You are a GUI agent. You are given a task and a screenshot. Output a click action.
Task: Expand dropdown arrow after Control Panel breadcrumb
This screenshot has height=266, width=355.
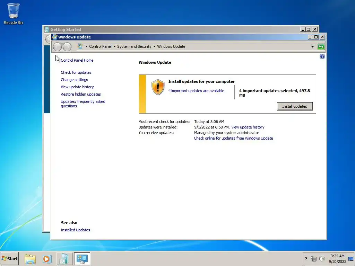tap(114, 47)
